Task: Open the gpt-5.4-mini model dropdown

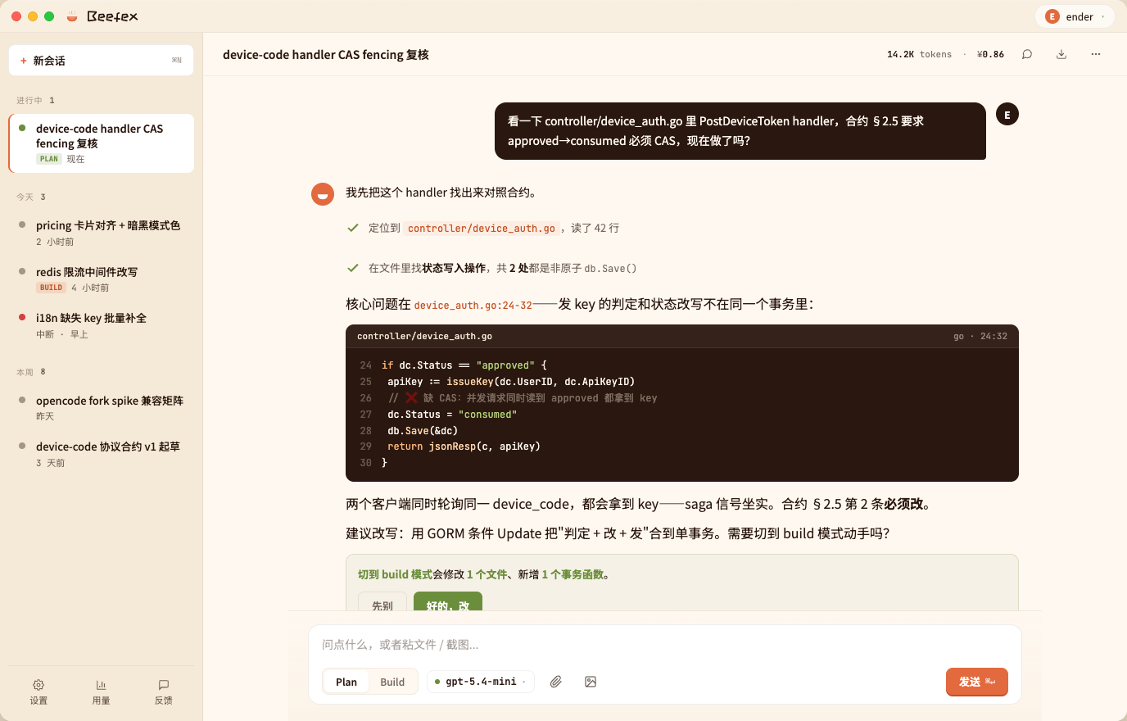Action: pos(481,682)
